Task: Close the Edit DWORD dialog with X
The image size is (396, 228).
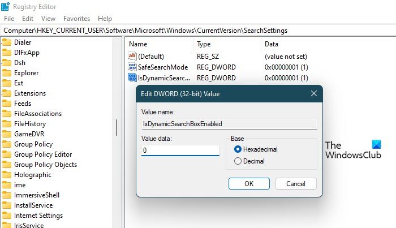Action: click(x=314, y=93)
